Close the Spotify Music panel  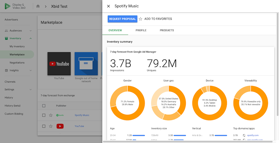(108, 6)
